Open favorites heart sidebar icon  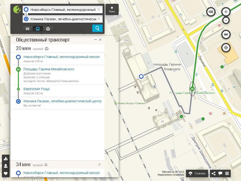pos(6,173)
